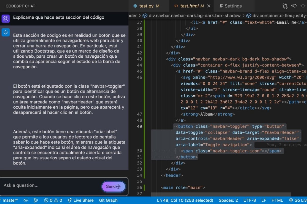Click the "navbar-toggler" class value on line 49
The height and width of the screenshot is (204, 307).
pos(230,126)
